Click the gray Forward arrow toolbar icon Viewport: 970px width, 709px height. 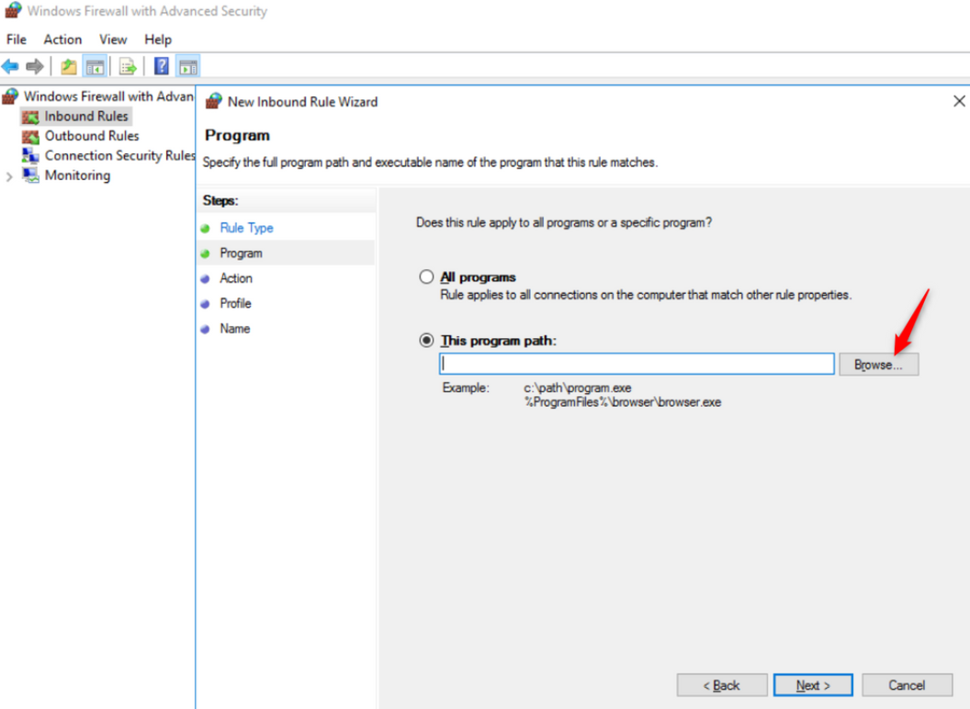35,66
